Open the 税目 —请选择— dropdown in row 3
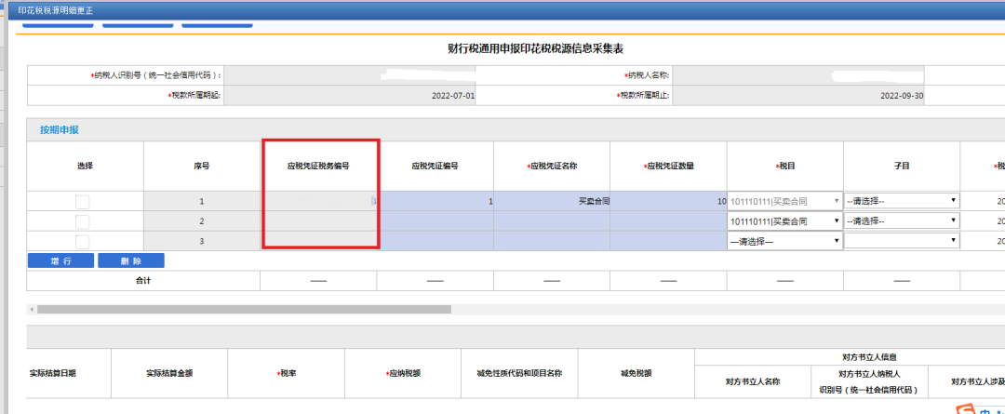This screenshot has height=414, width=1005. 784,241
